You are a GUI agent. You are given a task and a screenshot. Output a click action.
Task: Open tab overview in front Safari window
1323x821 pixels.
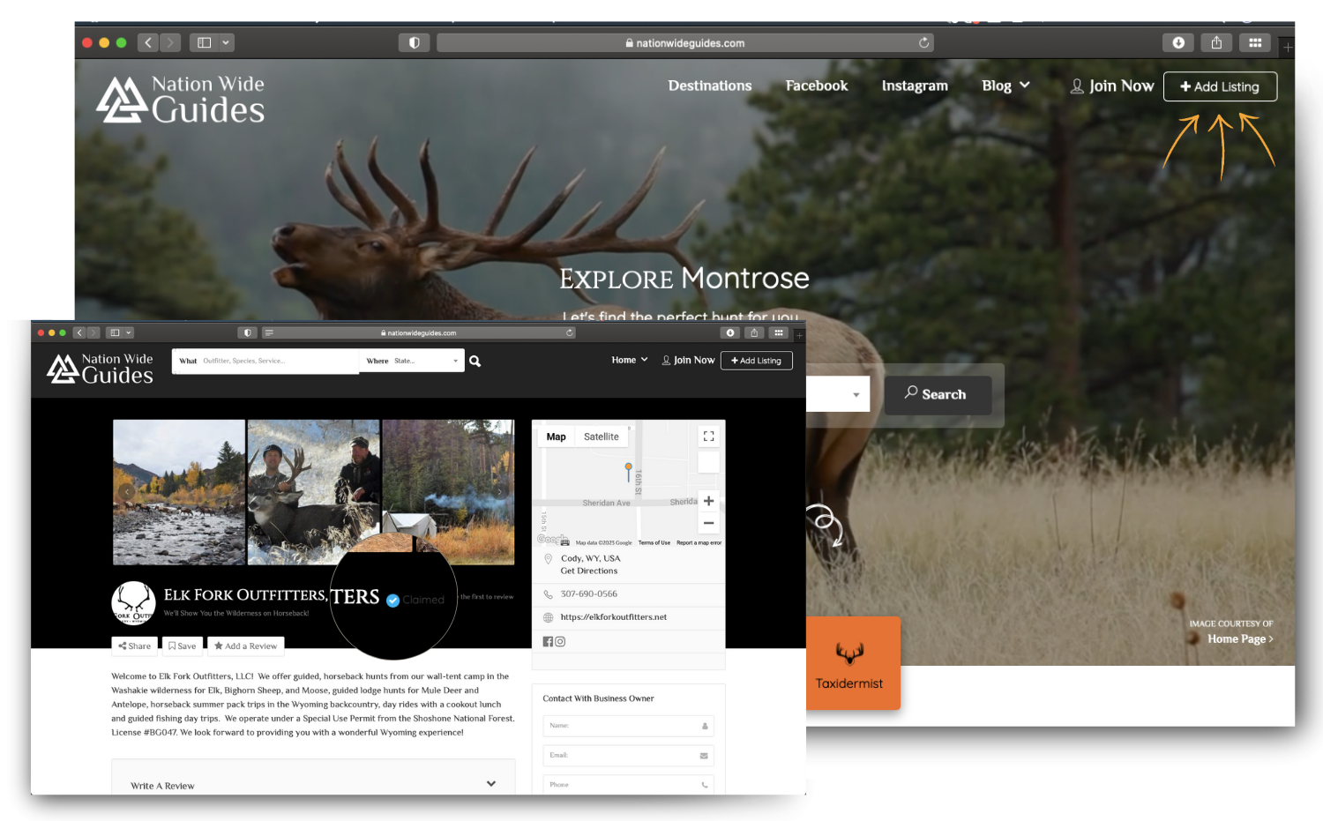click(778, 332)
